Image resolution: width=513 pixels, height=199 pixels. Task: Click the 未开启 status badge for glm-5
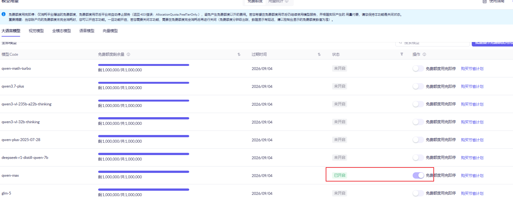[x=339, y=193]
